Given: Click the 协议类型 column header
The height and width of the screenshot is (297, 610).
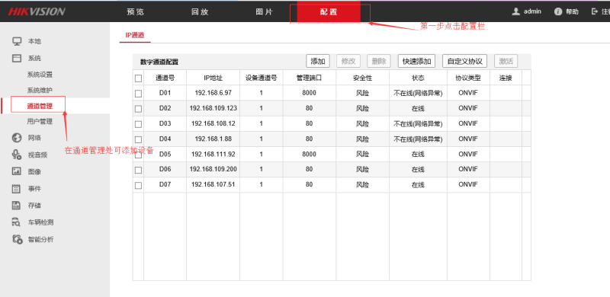Looking at the screenshot, I should pos(468,78).
